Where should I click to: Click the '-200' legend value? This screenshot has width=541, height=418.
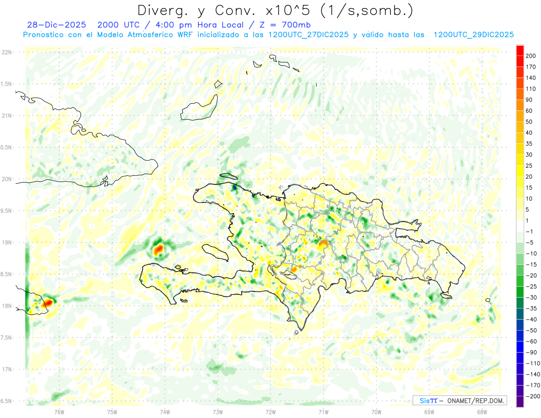pyautogui.click(x=533, y=396)
